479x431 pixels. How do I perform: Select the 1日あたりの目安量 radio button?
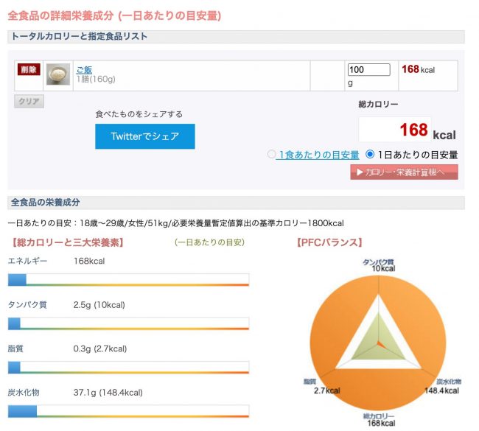(x=371, y=155)
